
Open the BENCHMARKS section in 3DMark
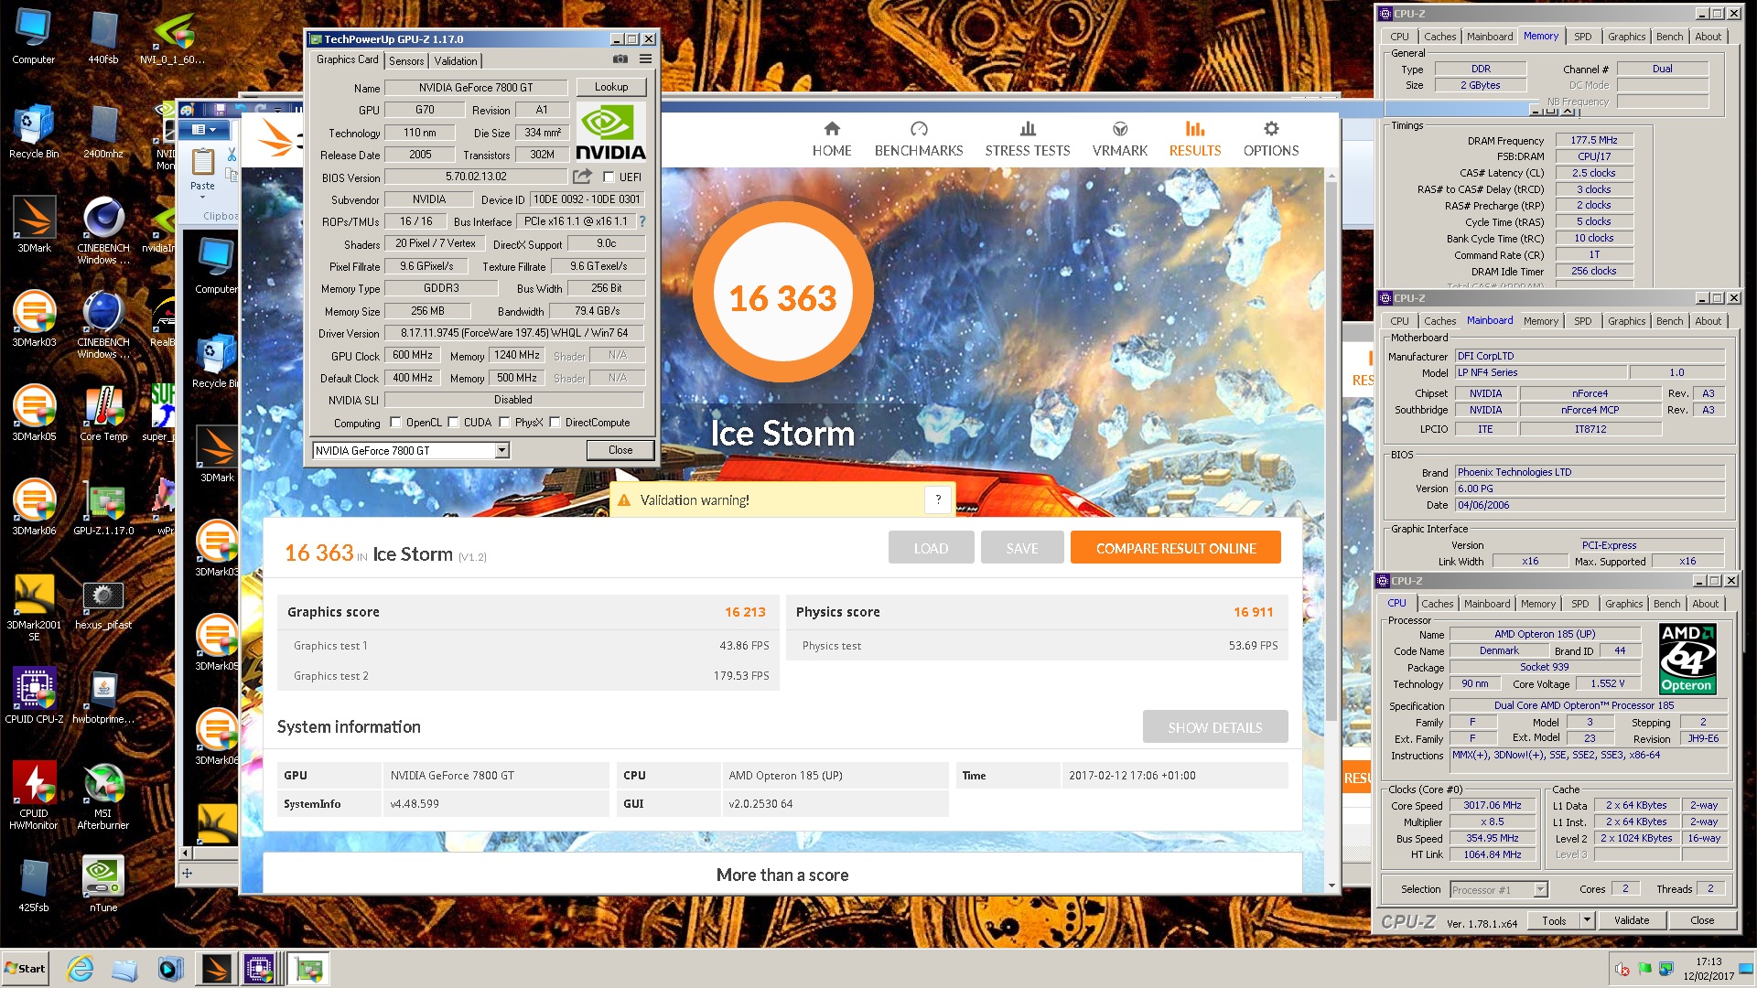tap(918, 139)
